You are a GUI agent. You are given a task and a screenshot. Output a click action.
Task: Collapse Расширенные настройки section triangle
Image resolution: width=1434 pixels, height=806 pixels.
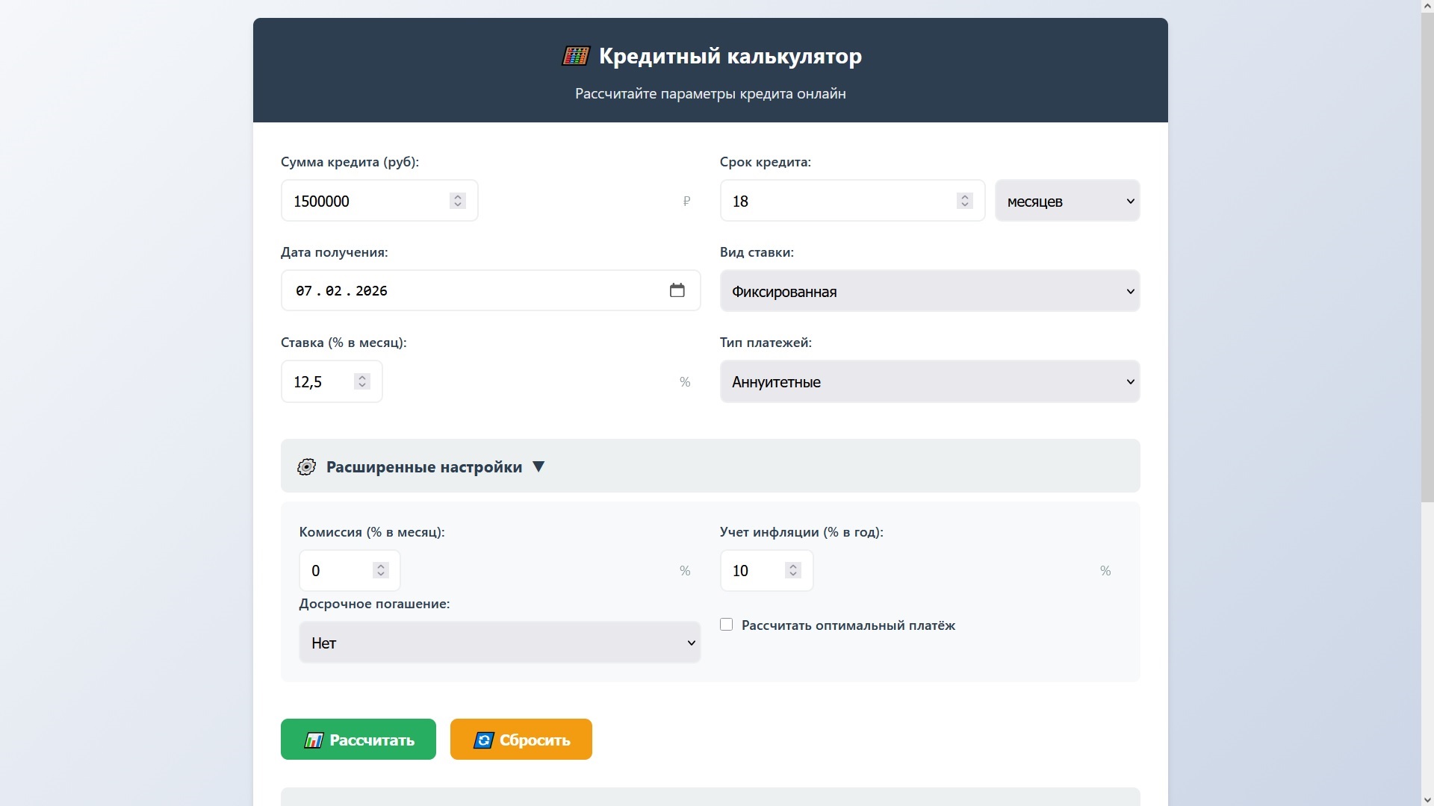tap(538, 466)
